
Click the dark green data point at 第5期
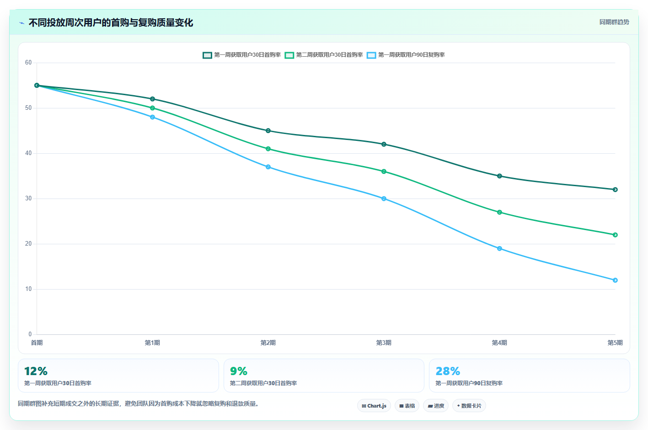pyautogui.click(x=615, y=189)
